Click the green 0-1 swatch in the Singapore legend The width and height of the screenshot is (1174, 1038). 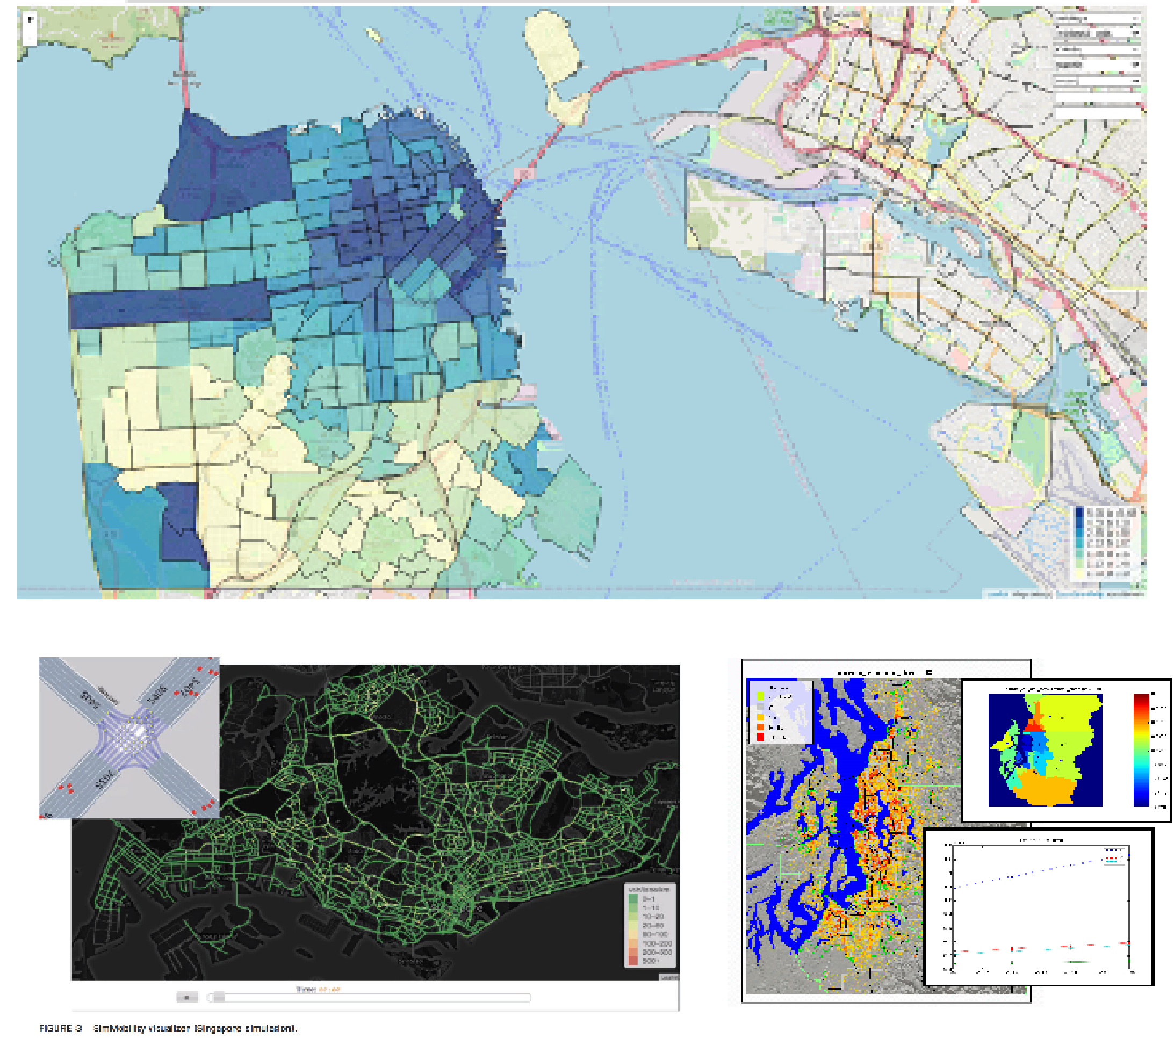[633, 898]
